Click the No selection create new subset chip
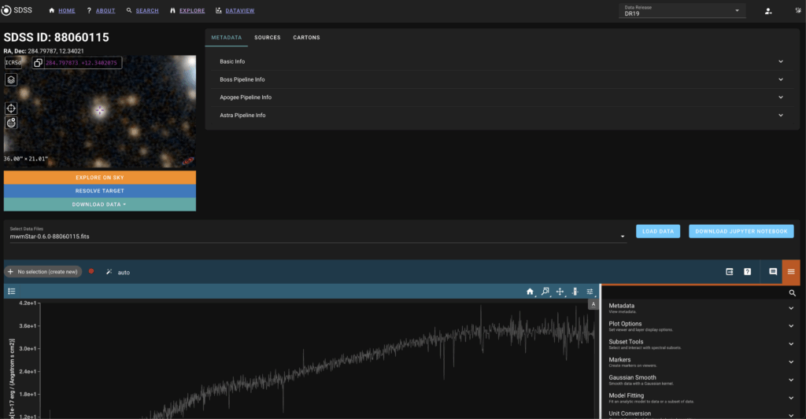Viewport: 806px width, 419px height. 43,272
